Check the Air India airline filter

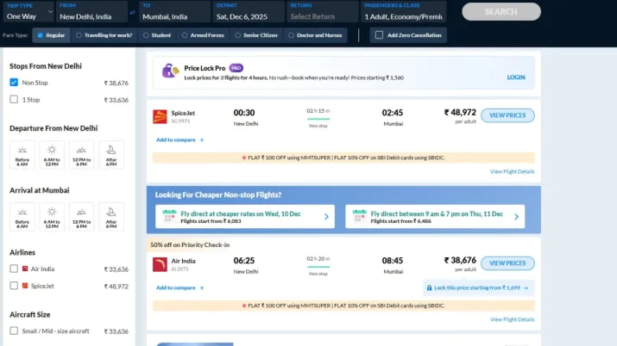pyautogui.click(x=14, y=269)
